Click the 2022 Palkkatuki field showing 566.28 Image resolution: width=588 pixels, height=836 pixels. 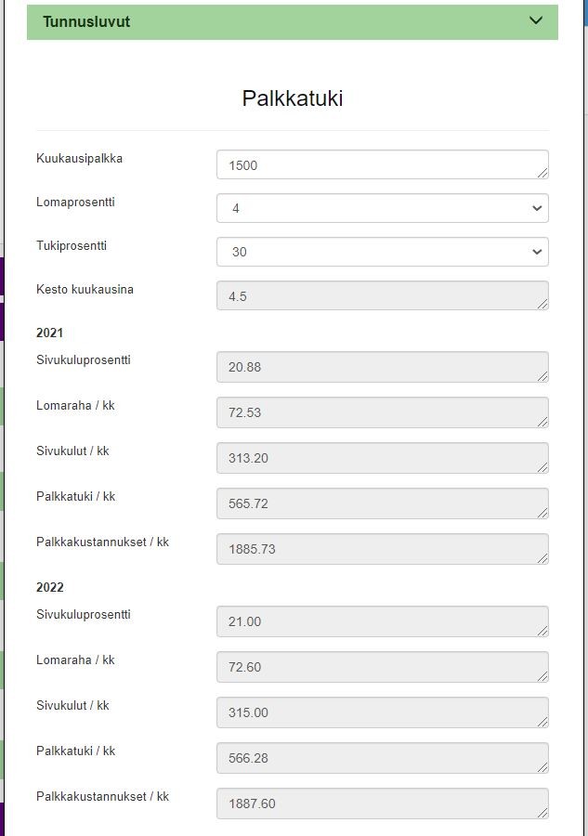pyautogui.click(x=382, y=758)
